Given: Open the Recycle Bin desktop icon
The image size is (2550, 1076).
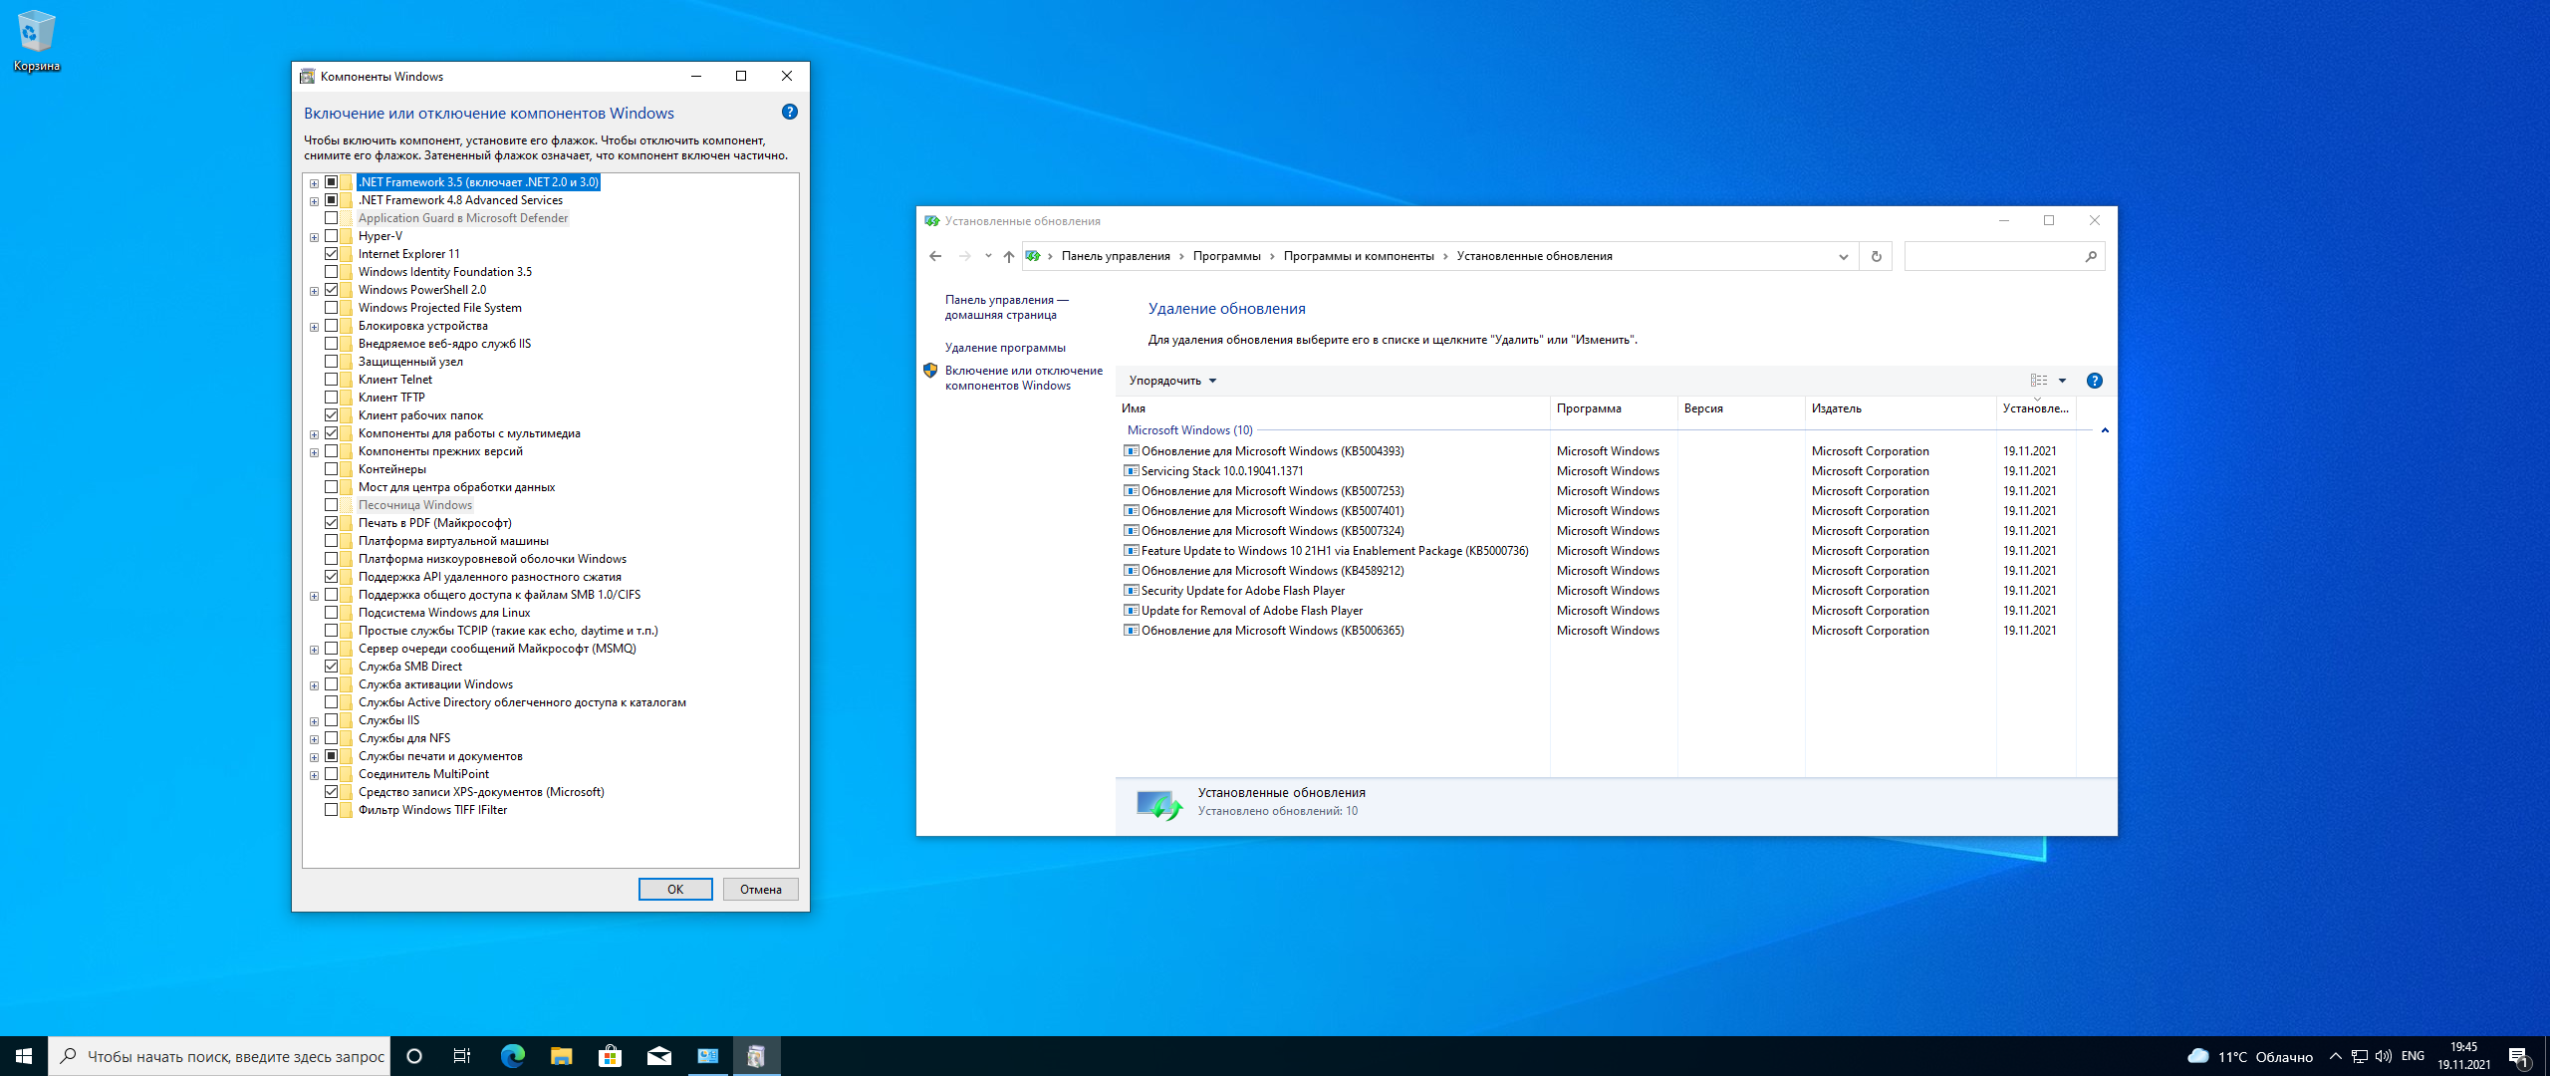Looking at the screenshot, I should coord(37,42).
